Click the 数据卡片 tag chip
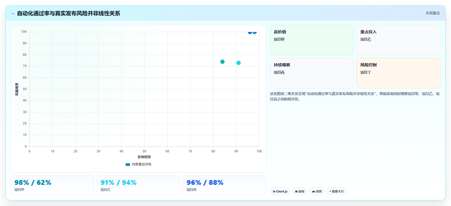Screen dimensions: 451x206 [x=337, y=191]
